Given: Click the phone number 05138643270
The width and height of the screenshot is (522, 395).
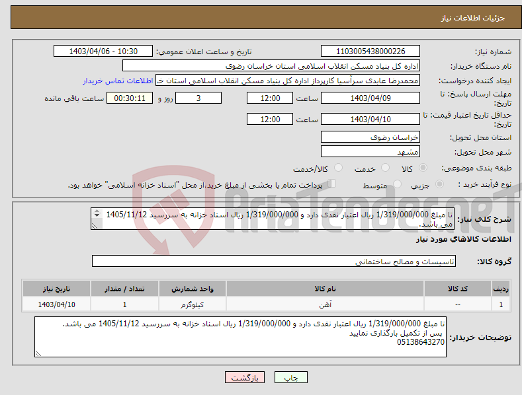Looking at the screenshot, I should [421, 342].
